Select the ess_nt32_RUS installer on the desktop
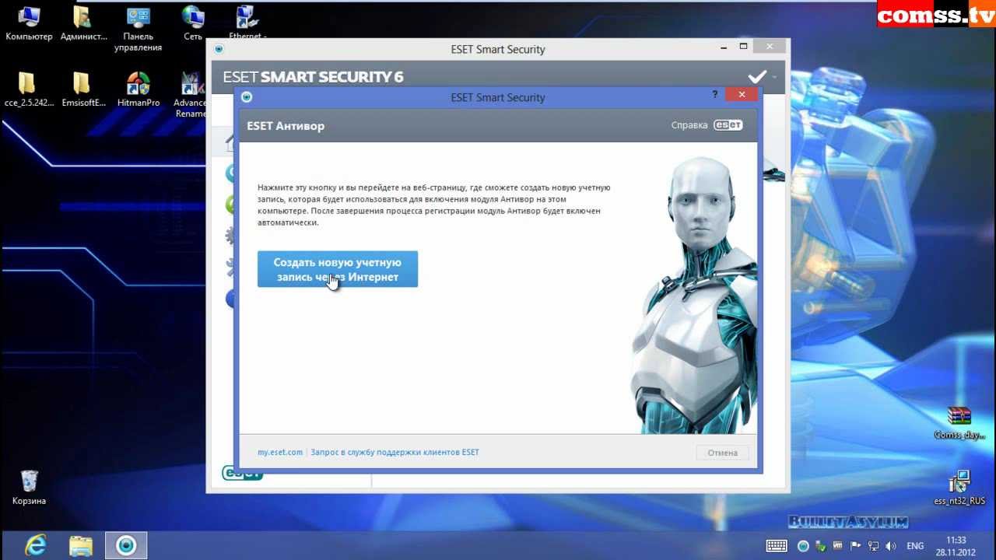The width and height of the screenshot is (996, 560). click(x=959, y=488)
